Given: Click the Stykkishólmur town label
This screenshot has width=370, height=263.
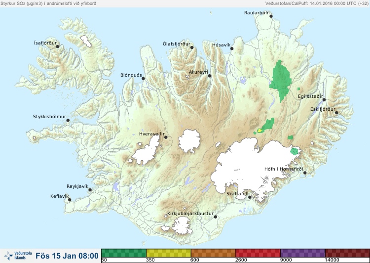Looking at the screenshot, I should pyautogui.click(x=49, y=117).
